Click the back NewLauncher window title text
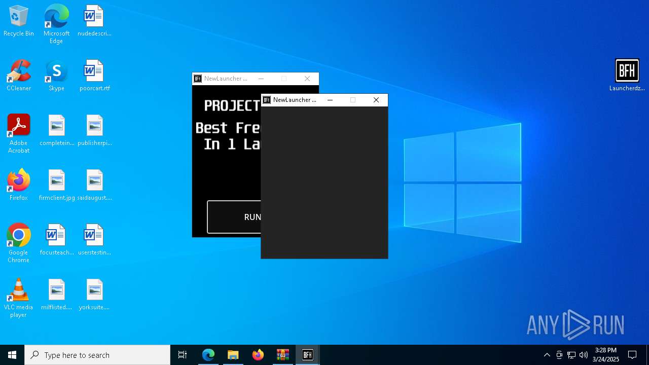The image size is (649, 365). [x=226, y=79]
